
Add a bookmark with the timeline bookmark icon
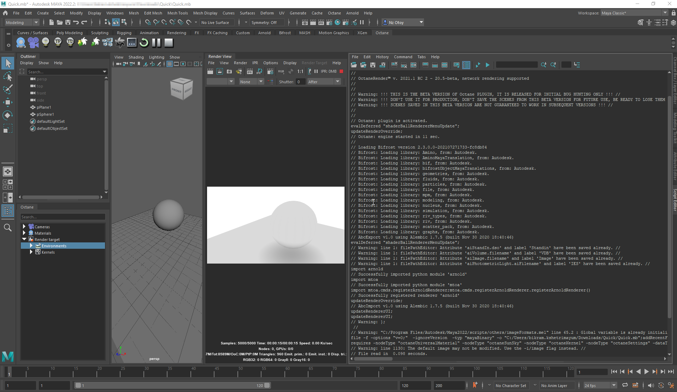475,385
